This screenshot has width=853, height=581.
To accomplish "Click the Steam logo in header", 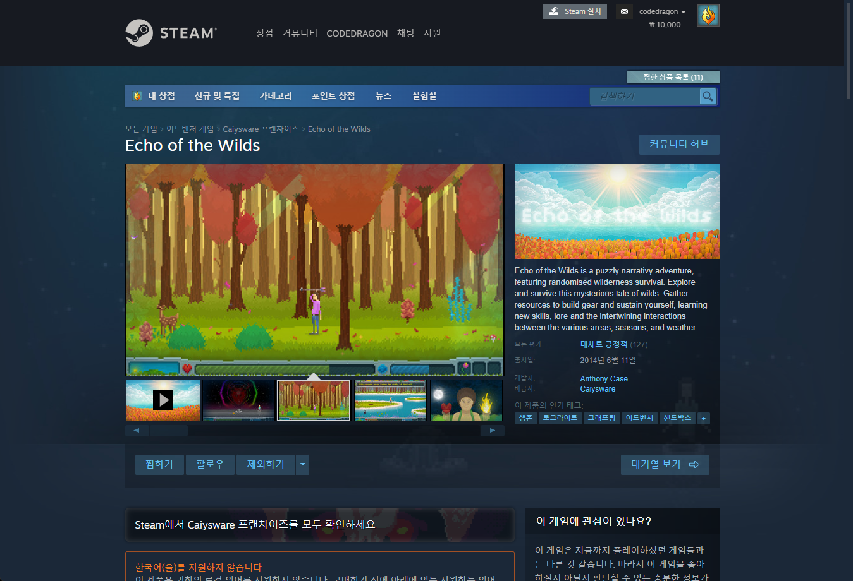I will (x=171, y=33).
